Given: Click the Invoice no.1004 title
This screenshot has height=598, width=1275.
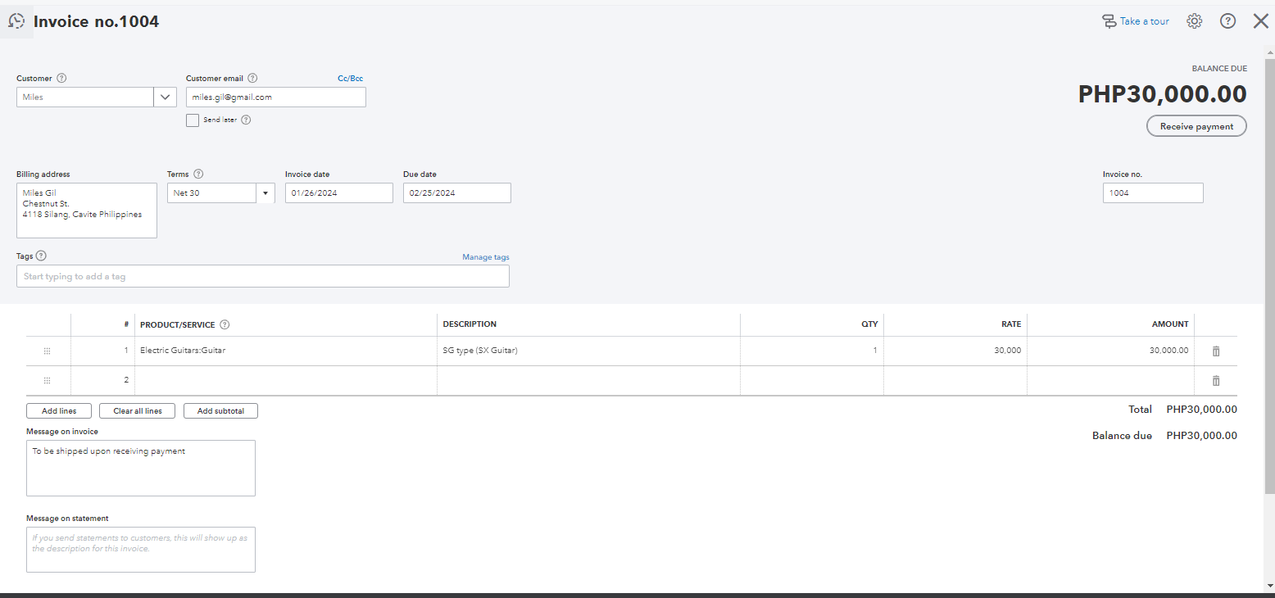Looking at the screenshot, I should [x=96, y=21].
